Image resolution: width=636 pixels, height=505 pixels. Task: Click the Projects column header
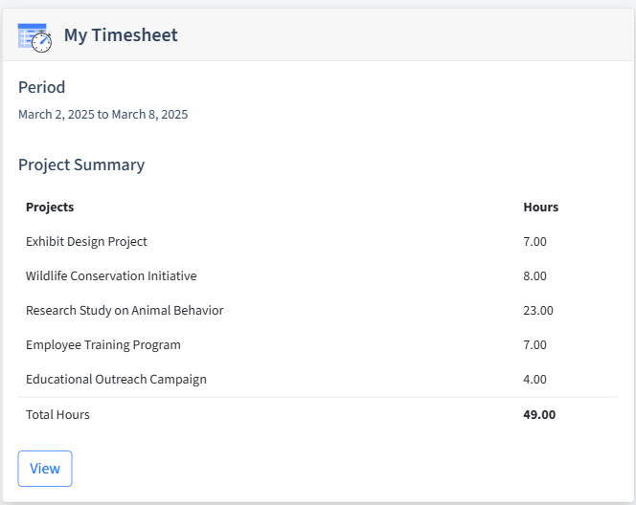tap(50, 207)
